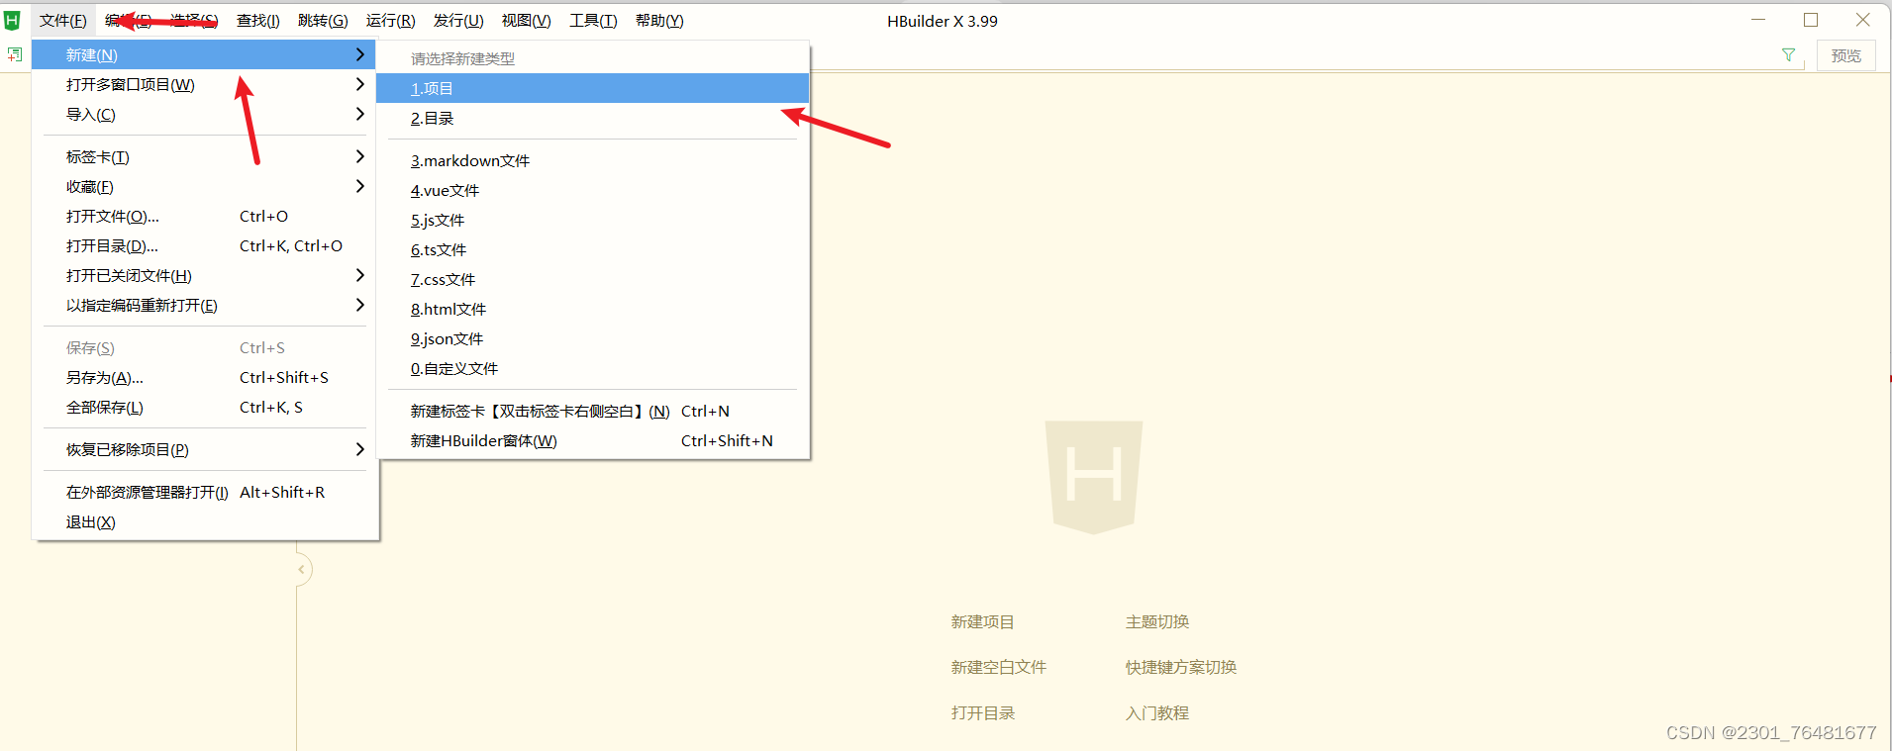Expand the 打开多窗口项目(W) submenu
This screenshot has height=751, width=1892.
tap(204, 85)
